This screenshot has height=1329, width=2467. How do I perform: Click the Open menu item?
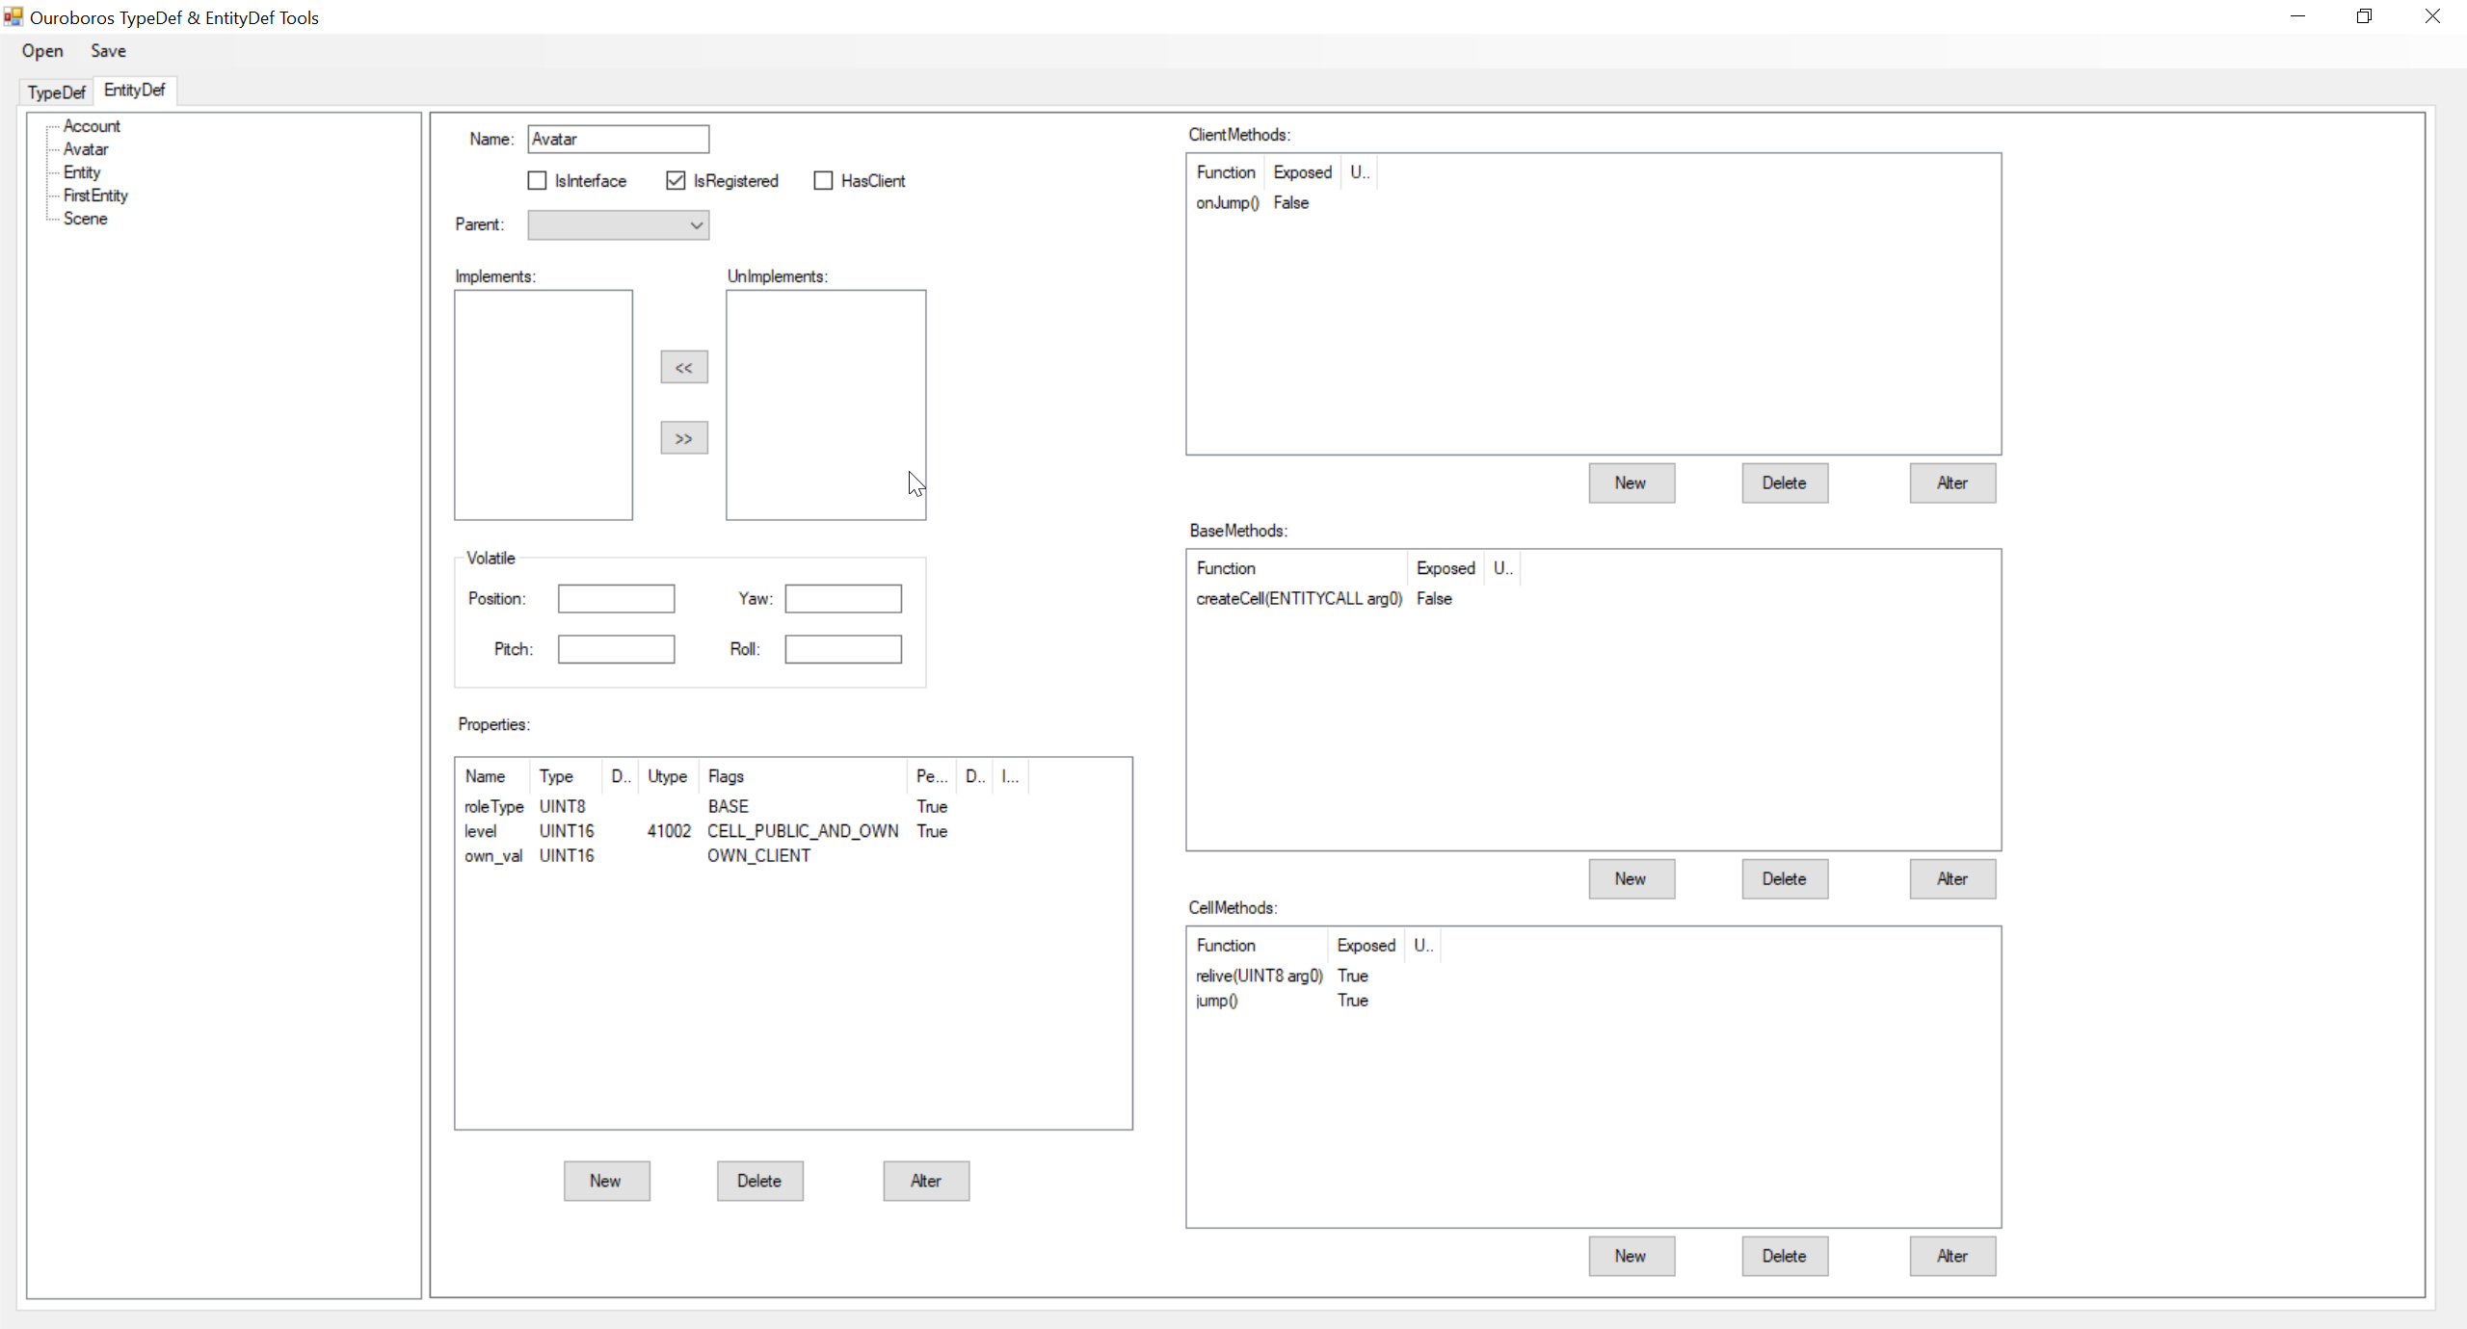pyautogui.click(x=42, y=51)
